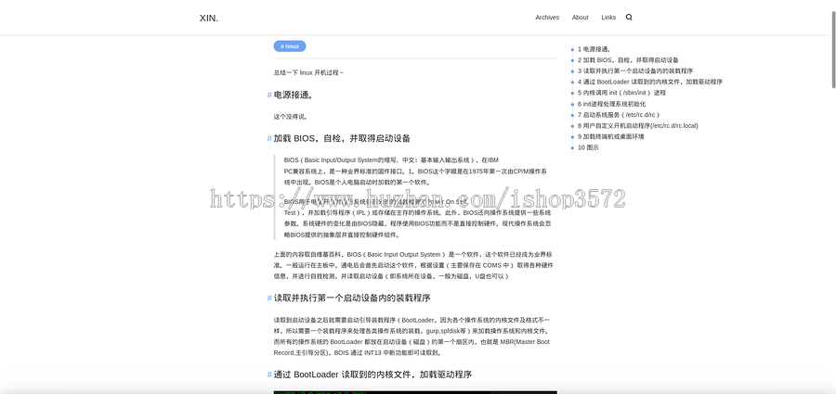The width and height of the screenshot is (836, 394).
Task: Click the paragraph 这个没得说。
Action: (x=291, y=117)
